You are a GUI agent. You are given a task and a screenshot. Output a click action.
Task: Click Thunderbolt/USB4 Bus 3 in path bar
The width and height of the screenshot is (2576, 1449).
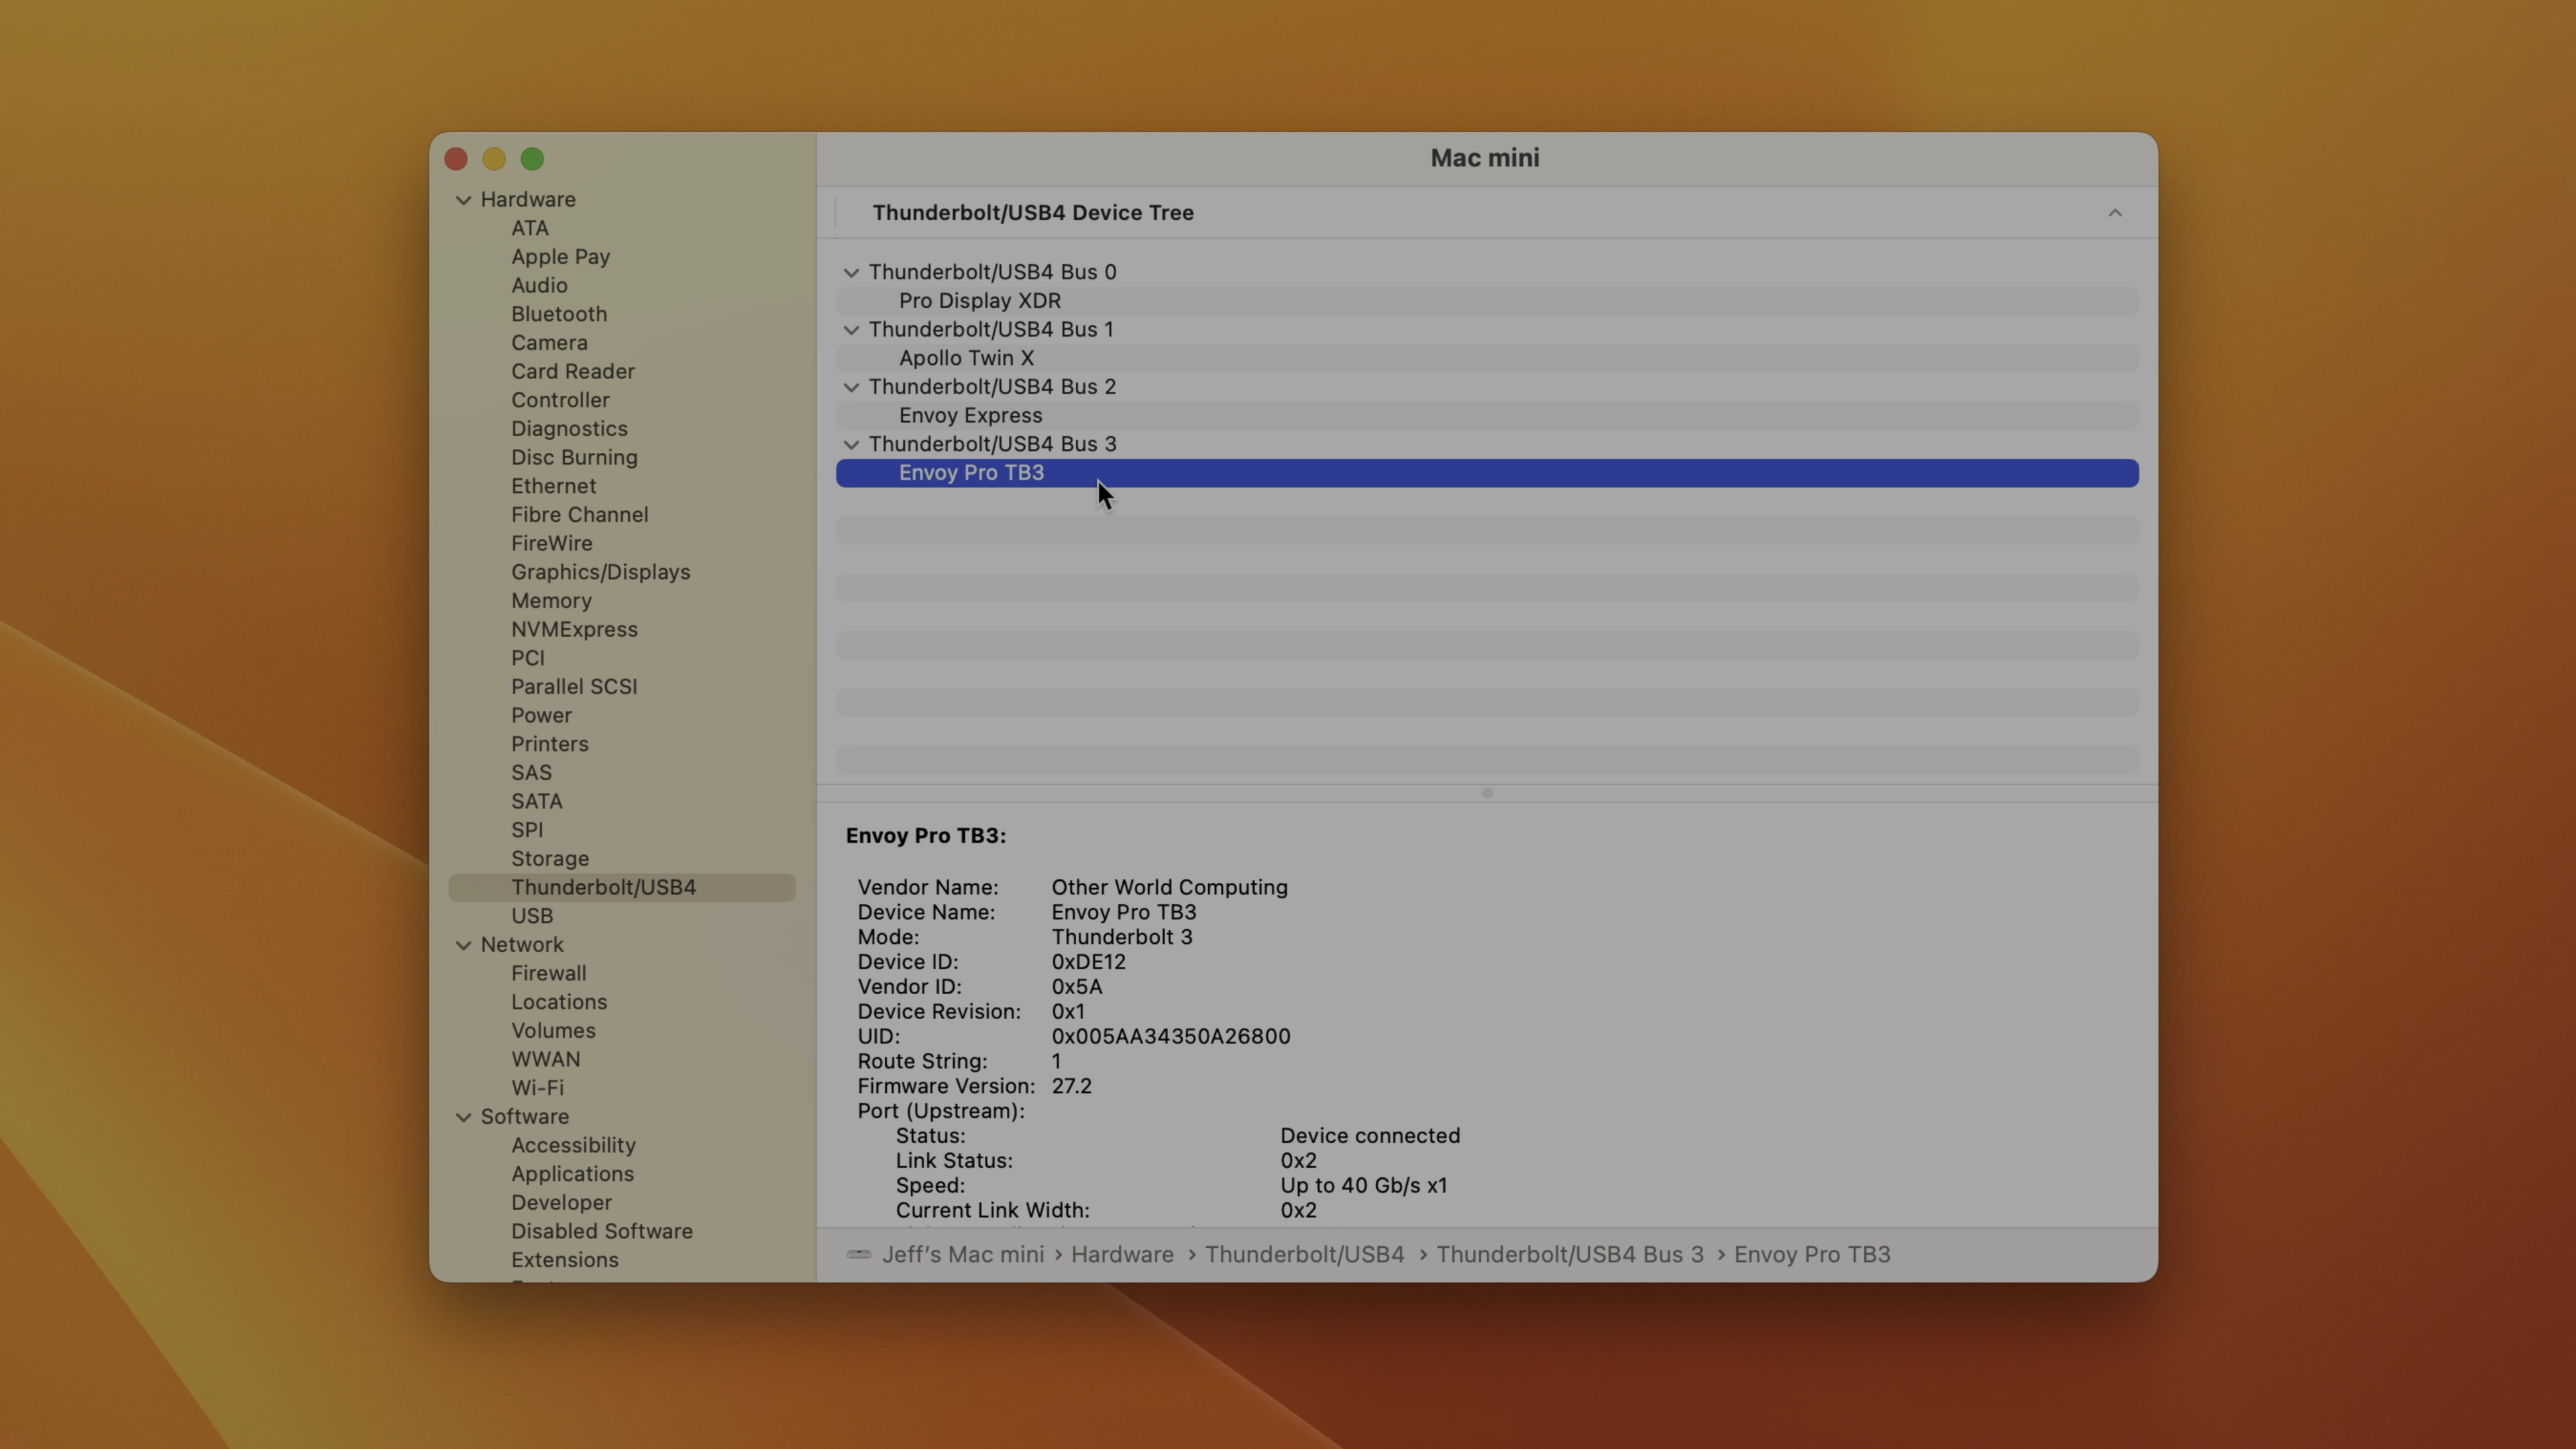[1569, 1254]
